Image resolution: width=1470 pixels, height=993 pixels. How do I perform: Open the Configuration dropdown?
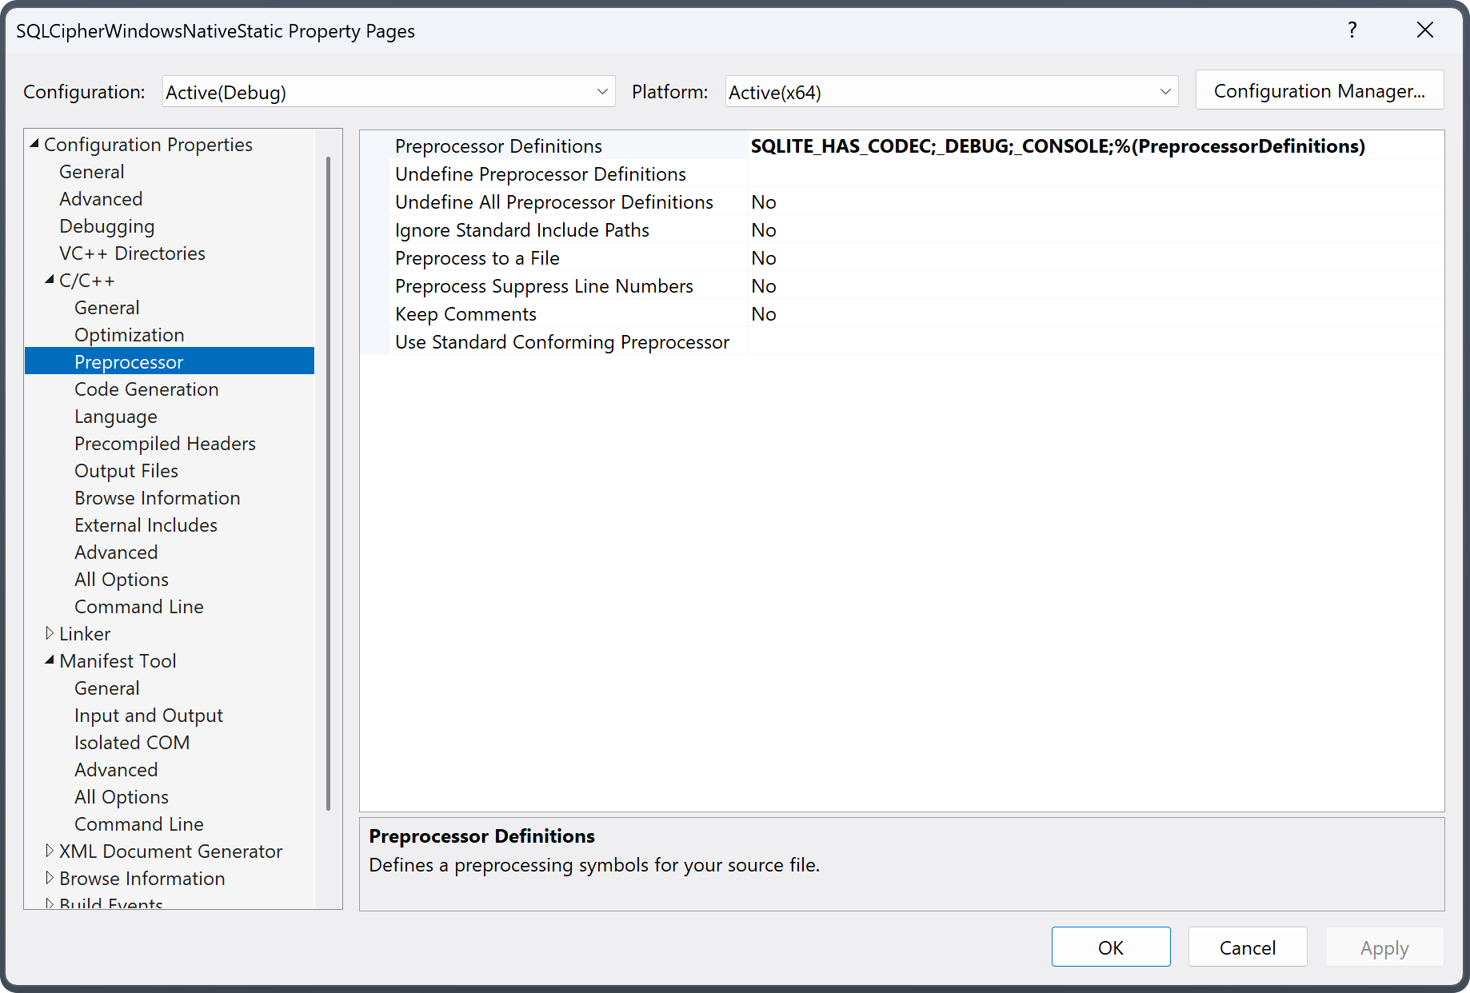[389, 92]
